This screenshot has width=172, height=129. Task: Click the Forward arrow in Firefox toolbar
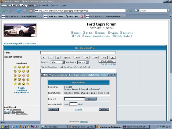(11, 11)
